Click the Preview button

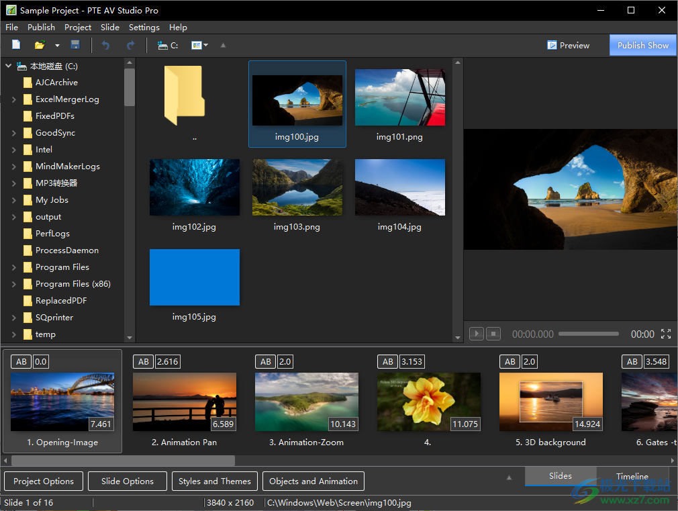[x=568, y=45]
